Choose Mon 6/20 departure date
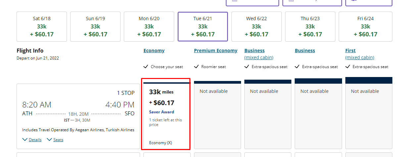Image resolution: width=398 pixels, height=157 pixels. click(149, 26)
